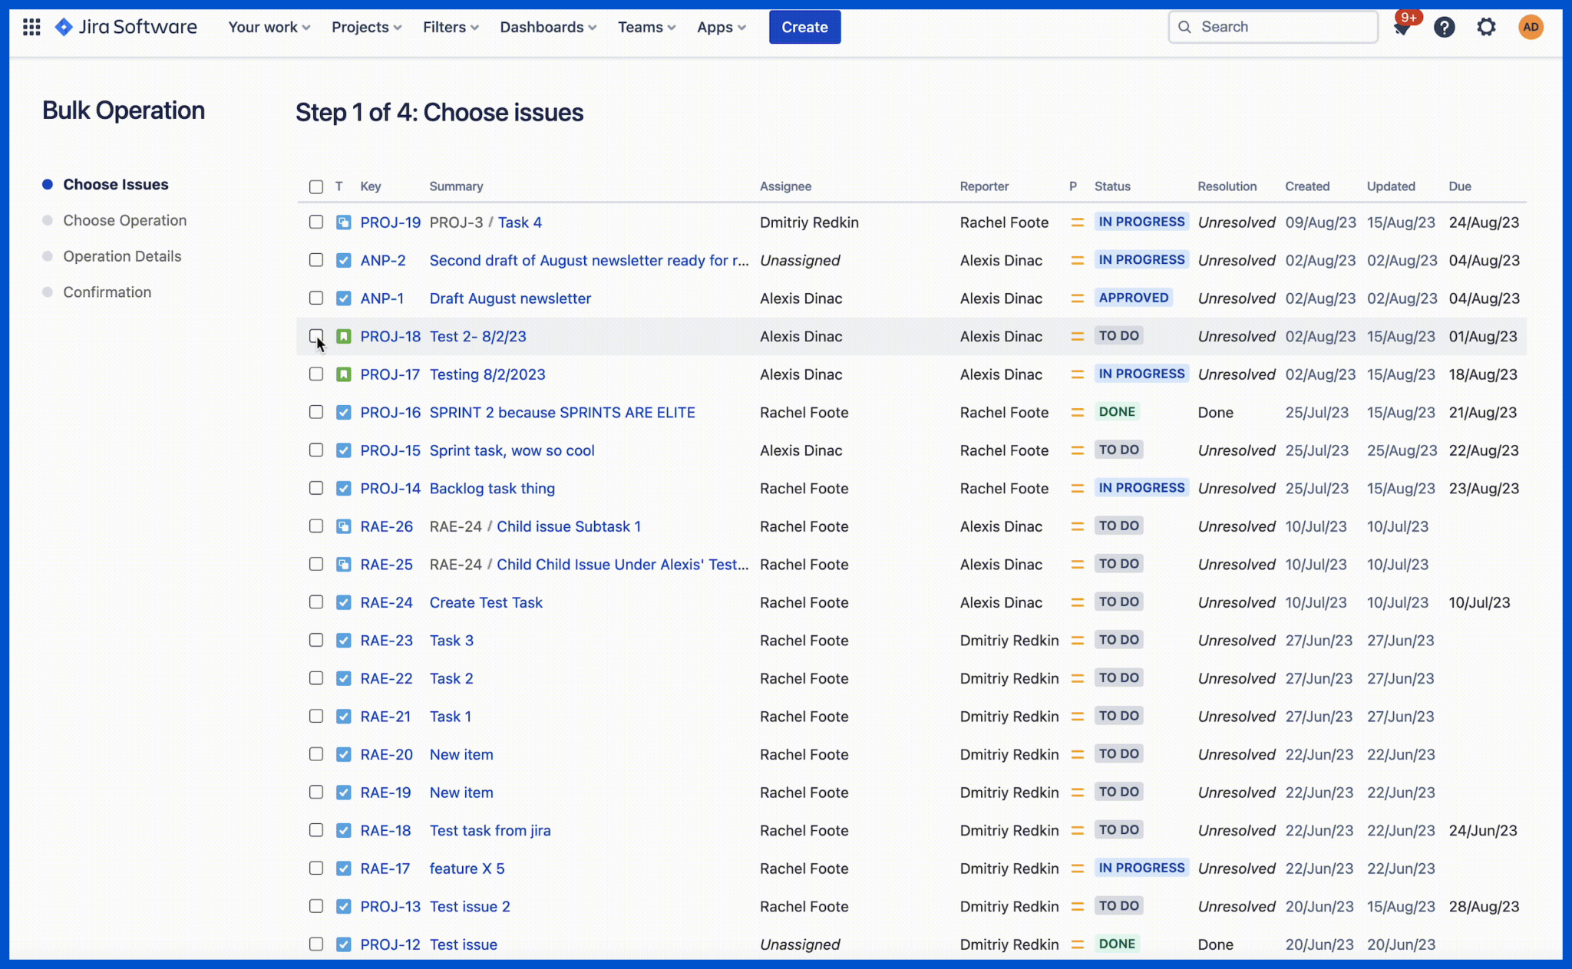Click inside the Search field
1572x969 pixels.
1272,27
